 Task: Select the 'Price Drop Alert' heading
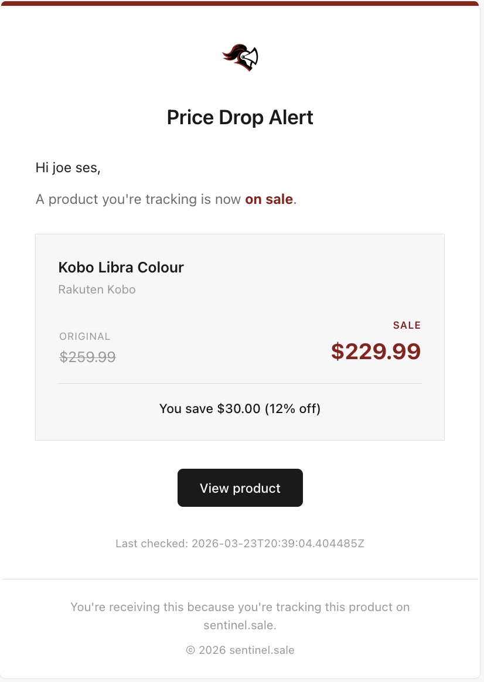[x=240, y=117]
